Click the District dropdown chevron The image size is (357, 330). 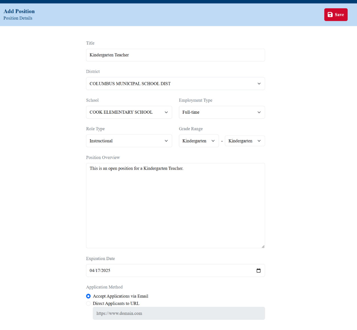point(259,83)
